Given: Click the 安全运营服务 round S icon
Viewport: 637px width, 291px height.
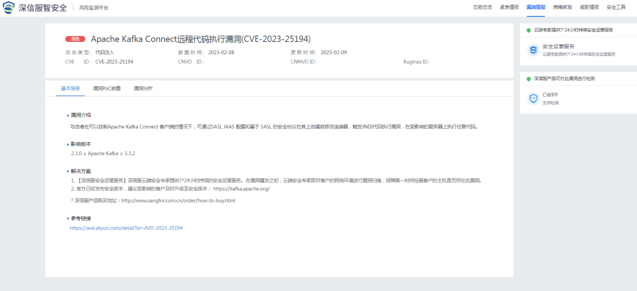Looking at the screenshot, I should (533, 50).
